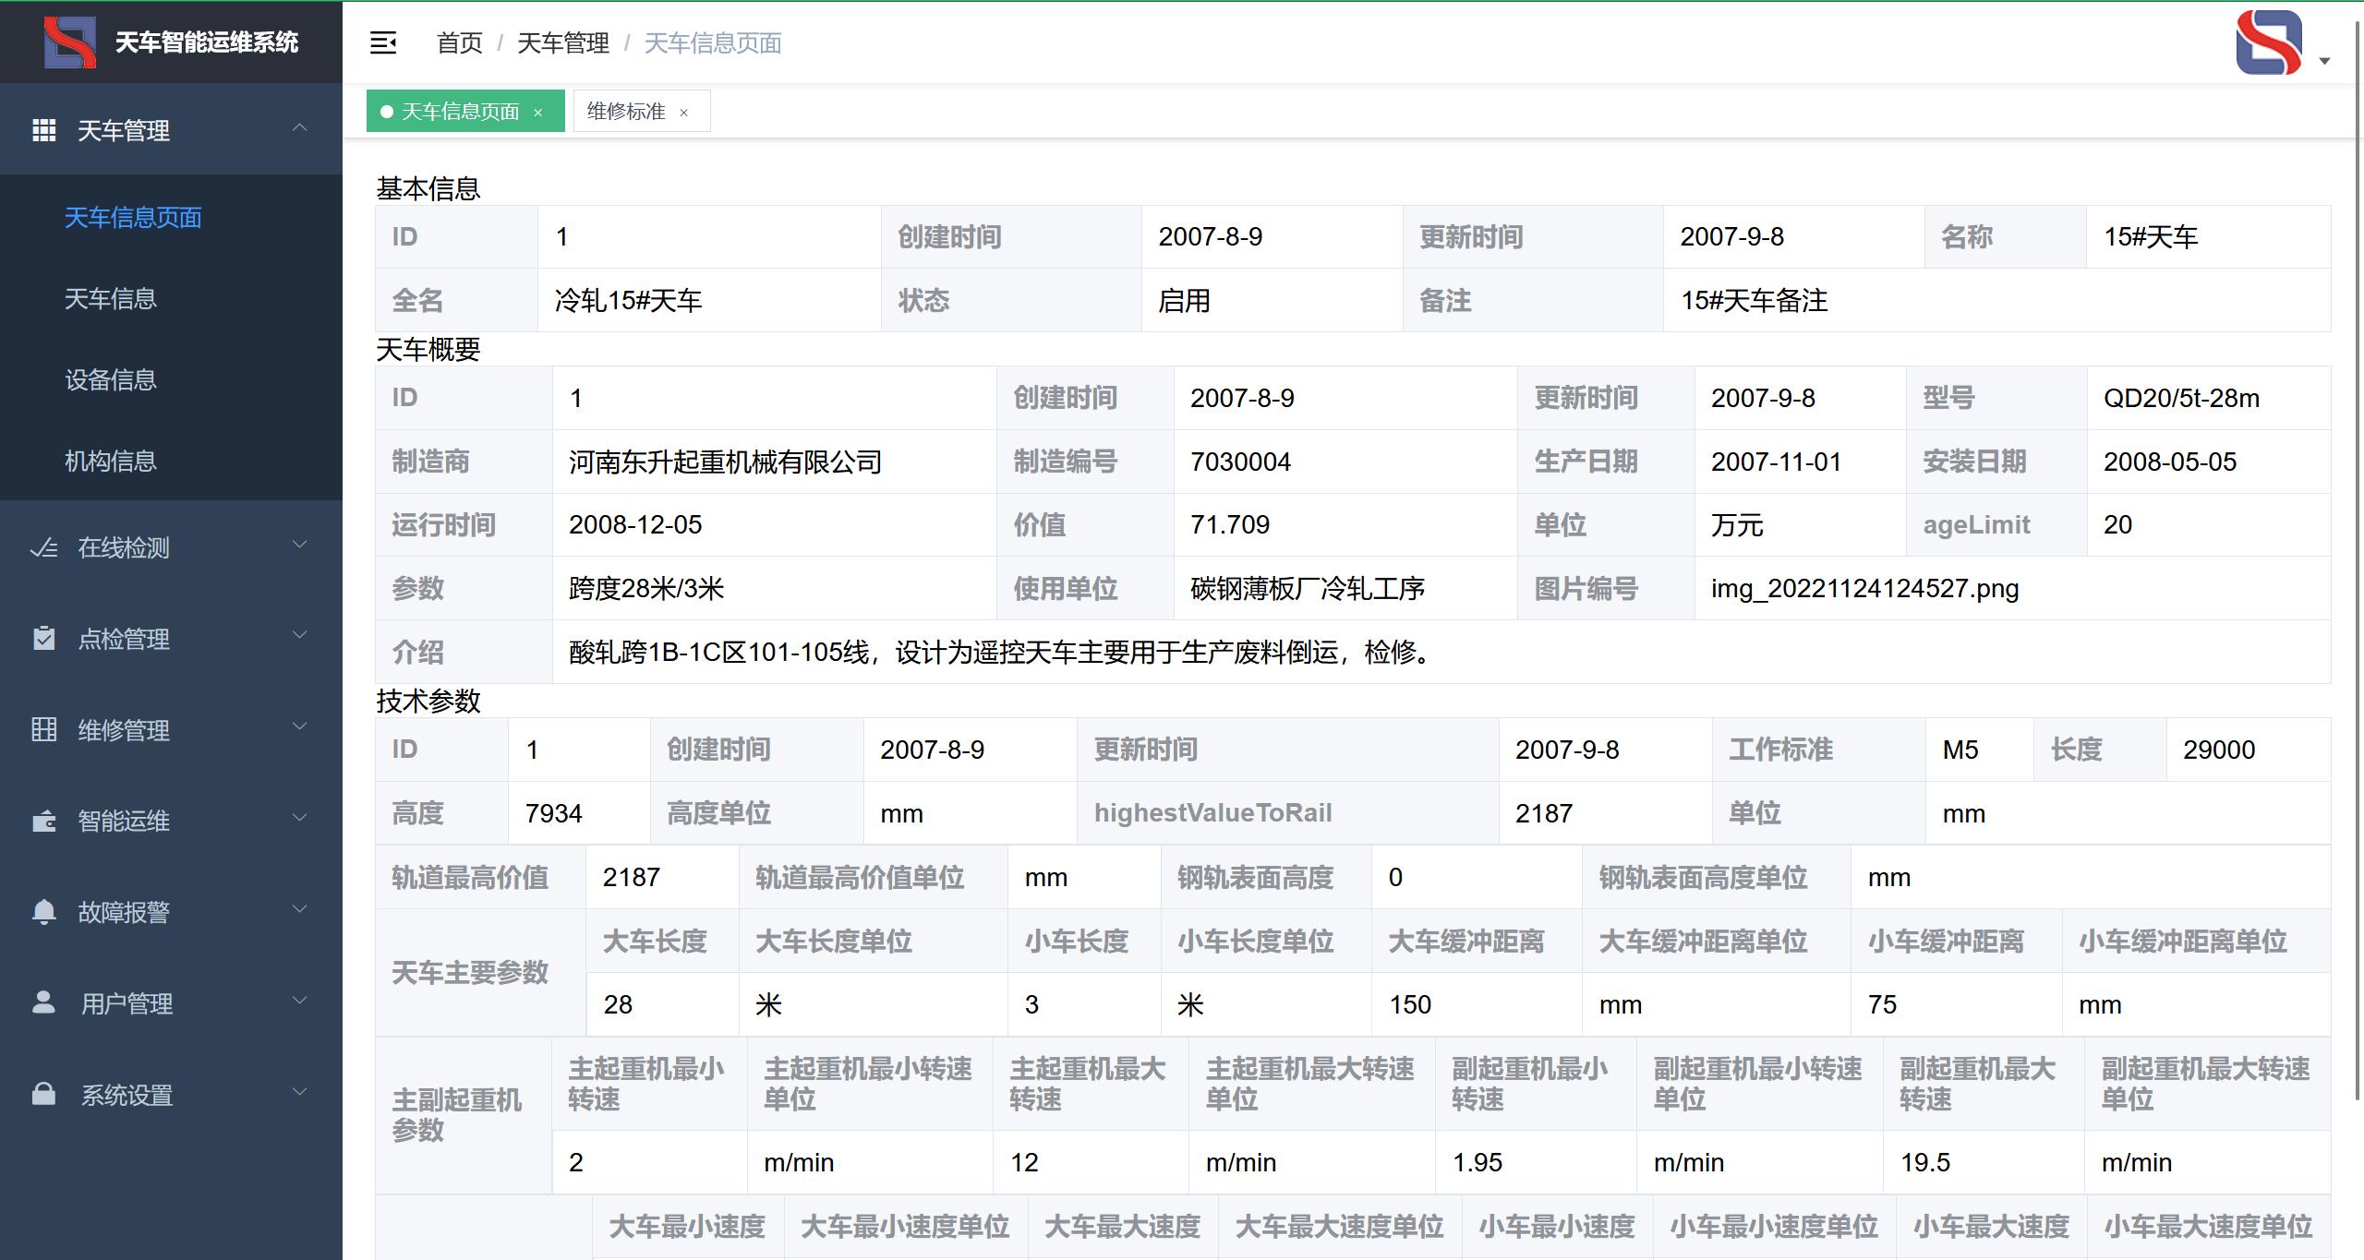Click the 点检管理 clipboard icon
2364x1260 pixels.
[x=43, y=639]
